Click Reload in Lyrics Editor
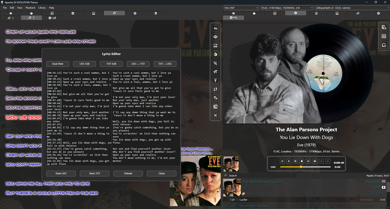Screen dimensions: 390x209 click(x=128, y=173)
